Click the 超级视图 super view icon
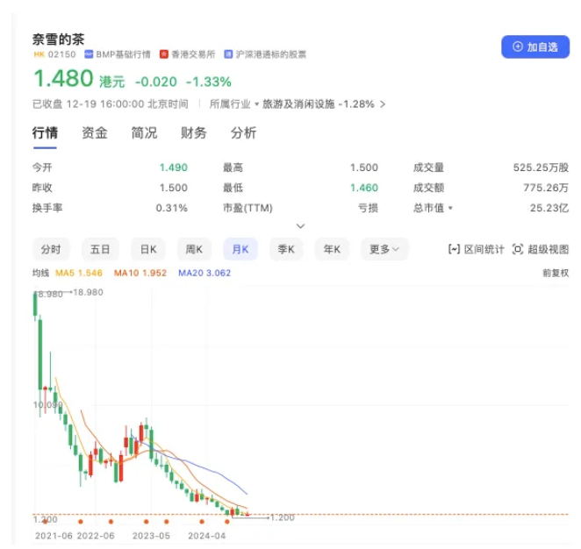The image size is (581, 549). (x=518, y=249)
